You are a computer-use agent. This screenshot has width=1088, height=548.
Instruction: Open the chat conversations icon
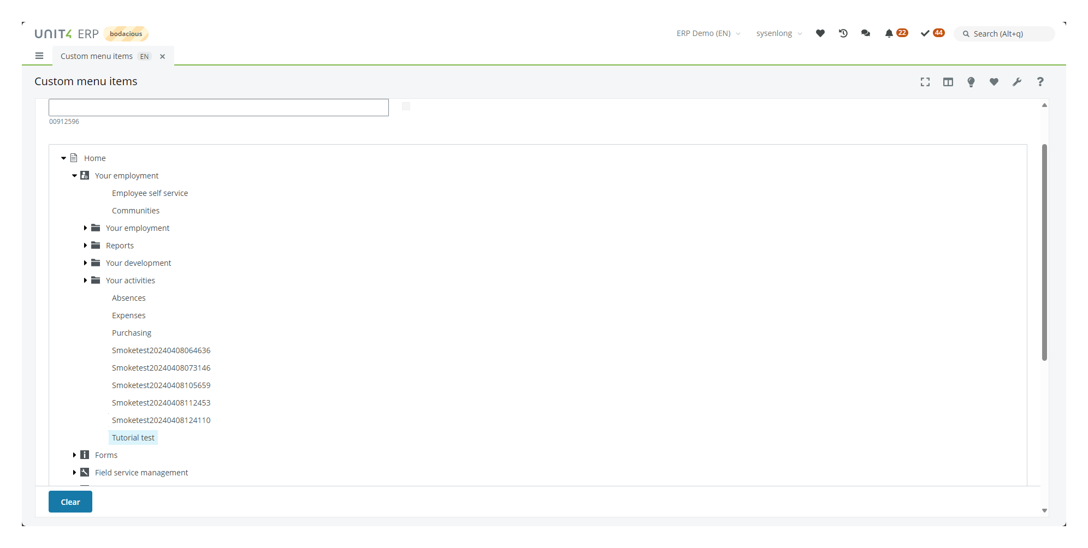[866, 33]
